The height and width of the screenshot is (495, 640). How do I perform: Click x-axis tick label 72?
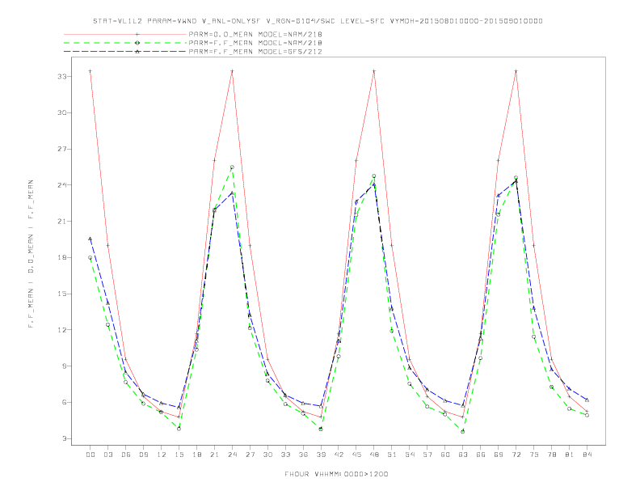(516, 455)
